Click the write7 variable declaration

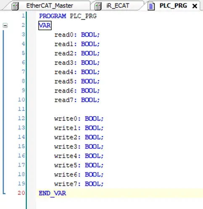79,184
